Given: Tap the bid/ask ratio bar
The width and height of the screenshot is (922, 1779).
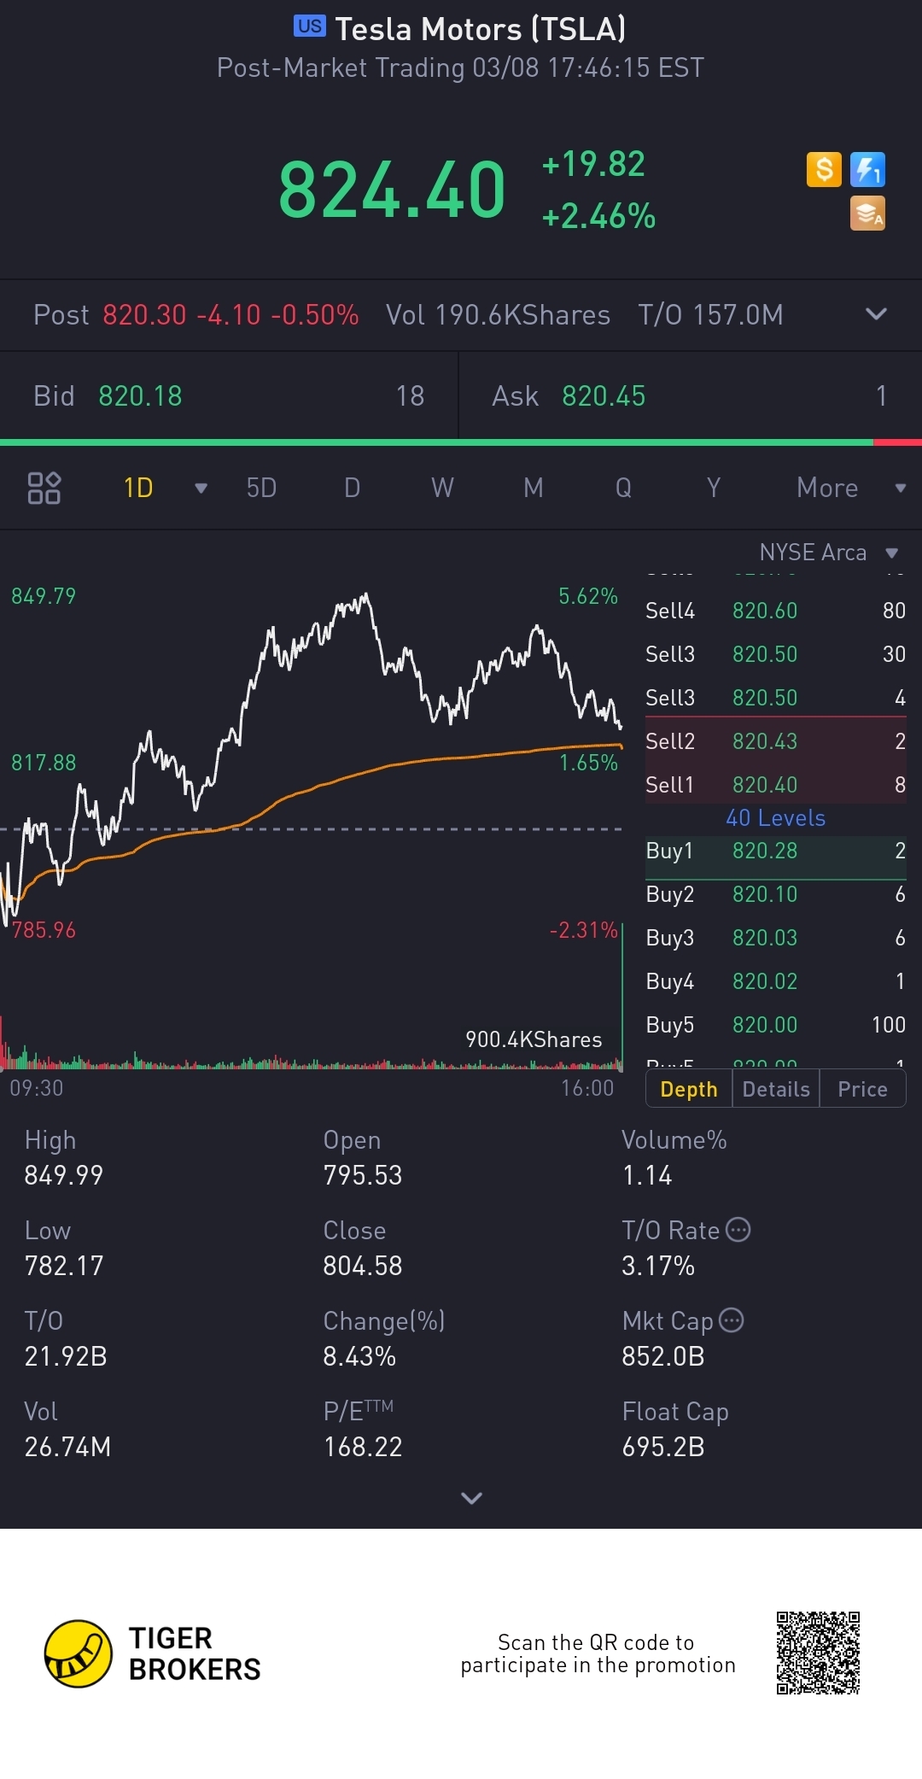Looking at the screenshot, I should (x=461, y=442).
